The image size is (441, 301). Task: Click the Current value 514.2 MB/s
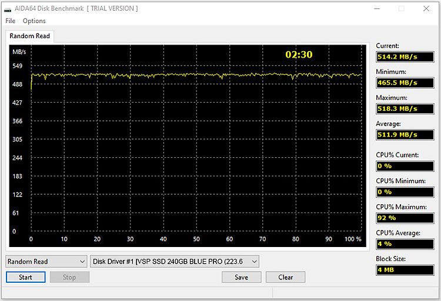[405, 57]
